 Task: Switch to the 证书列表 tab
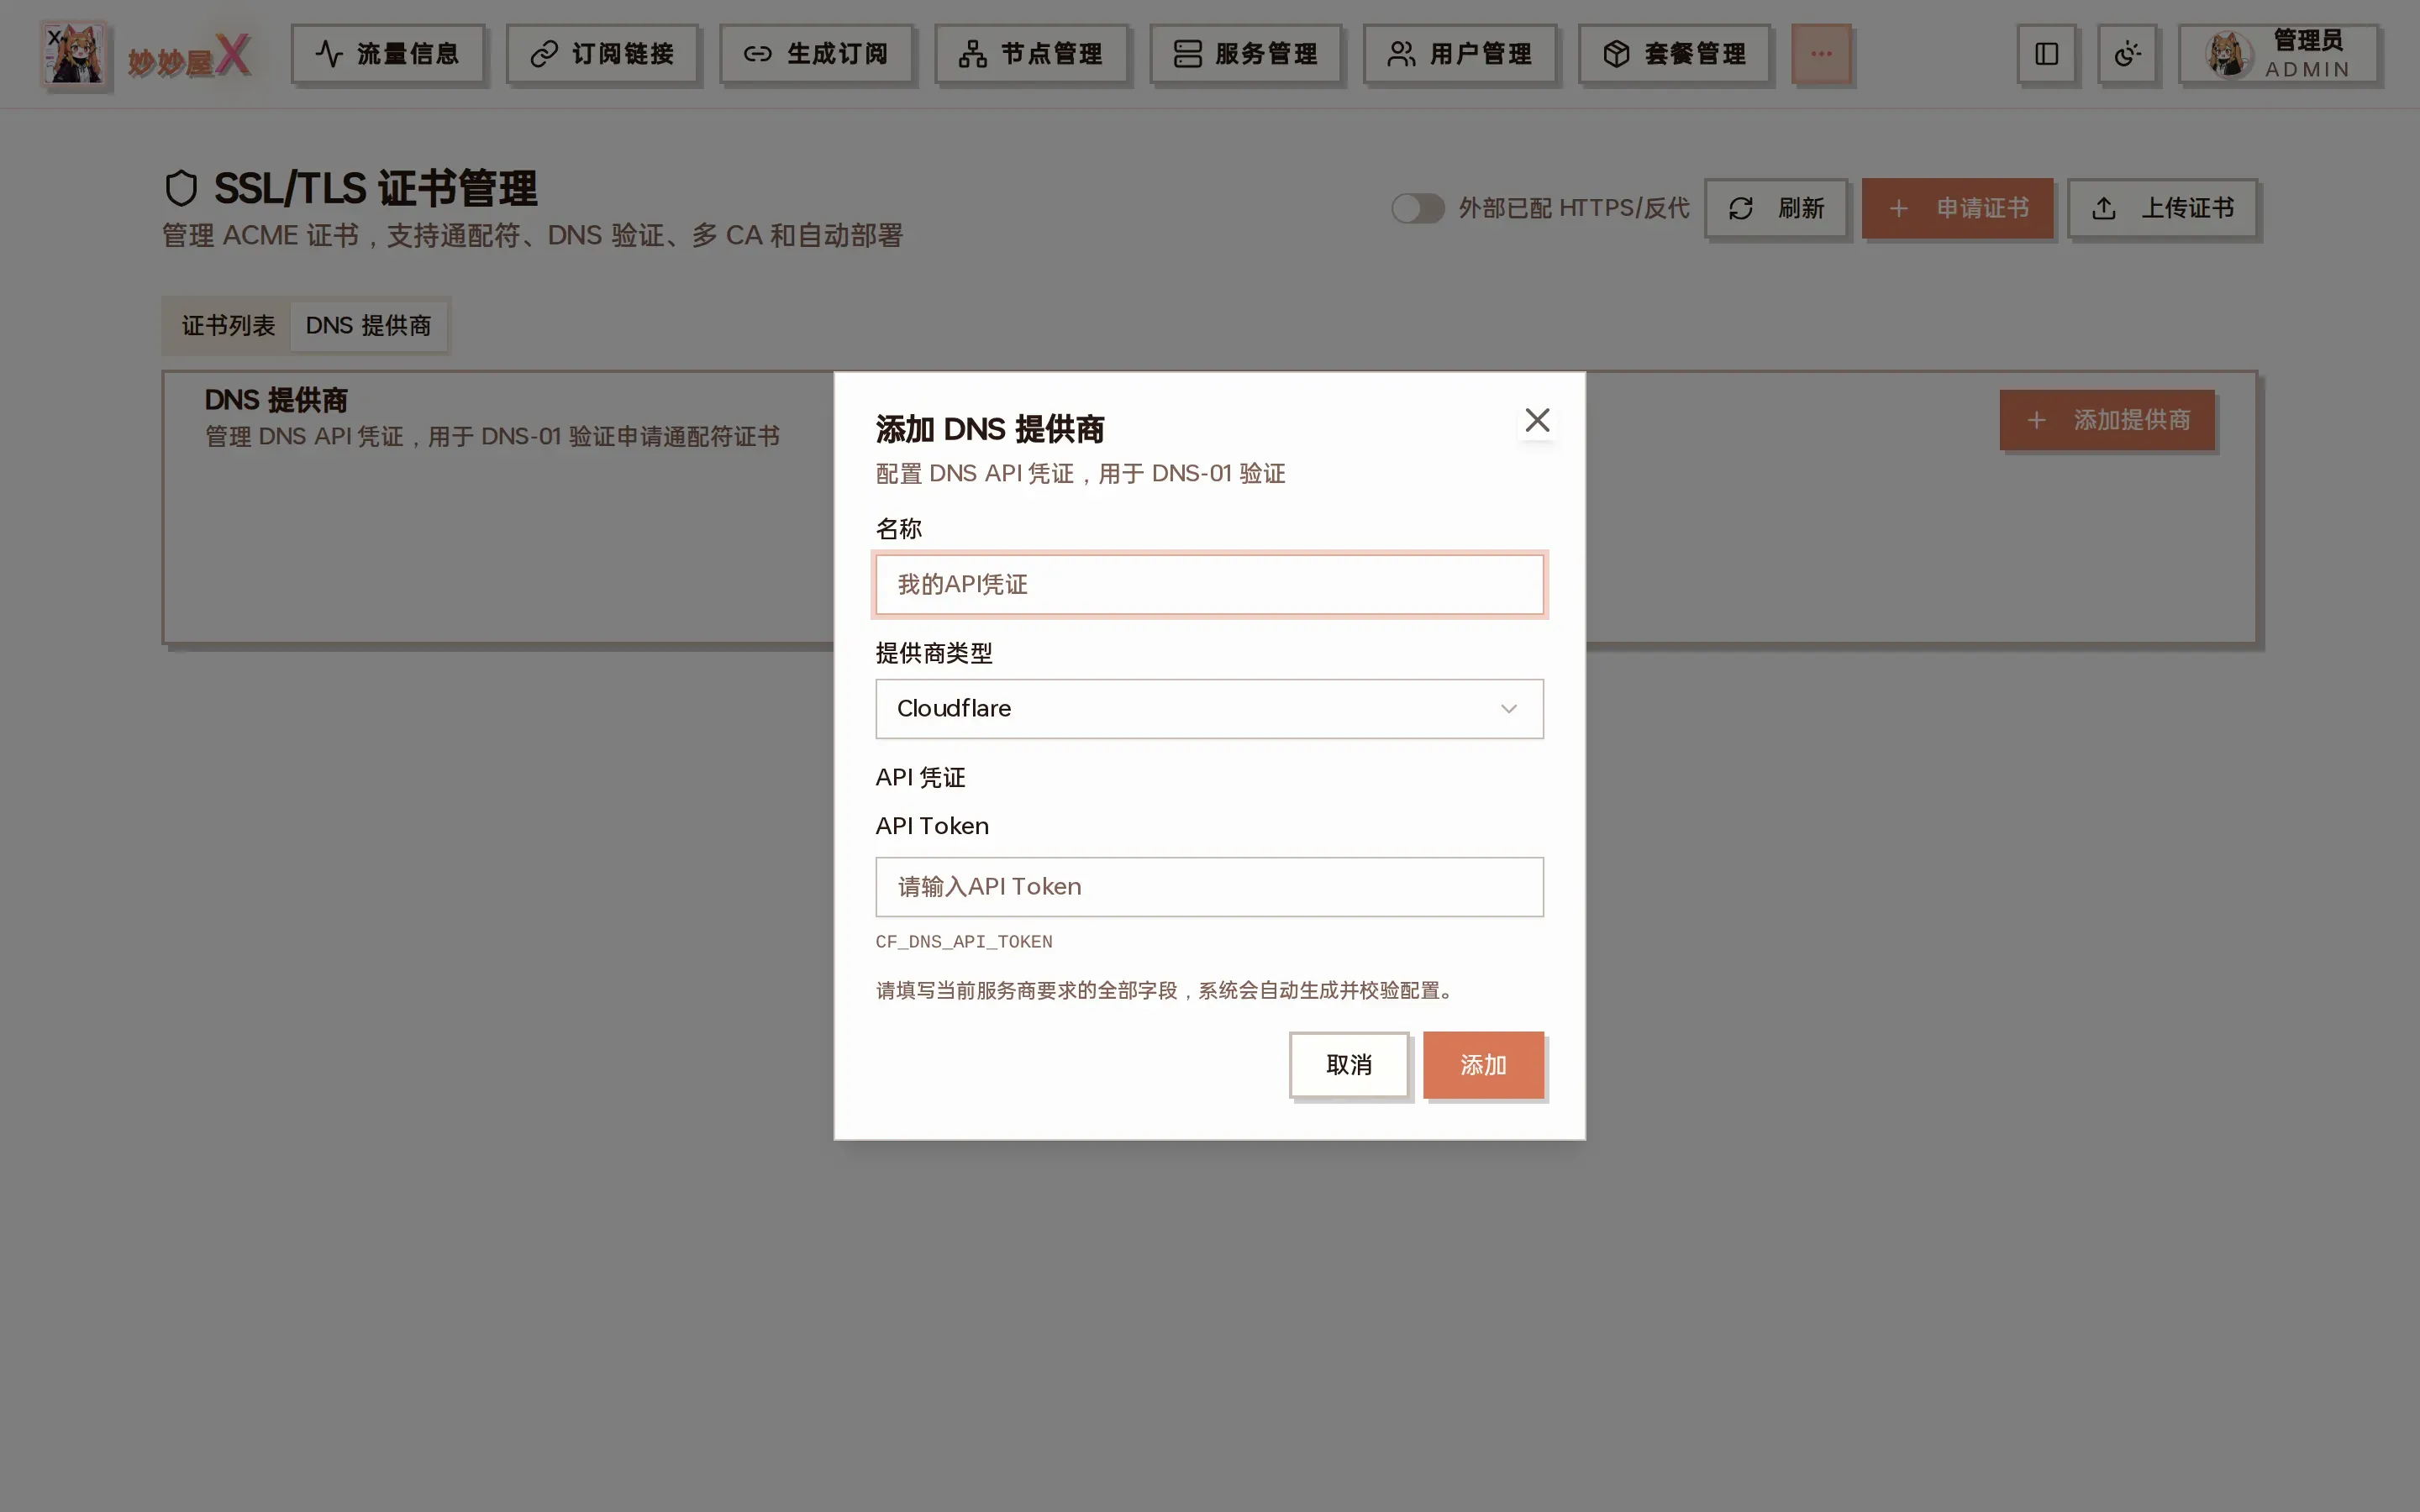click(x=228, y=325)
